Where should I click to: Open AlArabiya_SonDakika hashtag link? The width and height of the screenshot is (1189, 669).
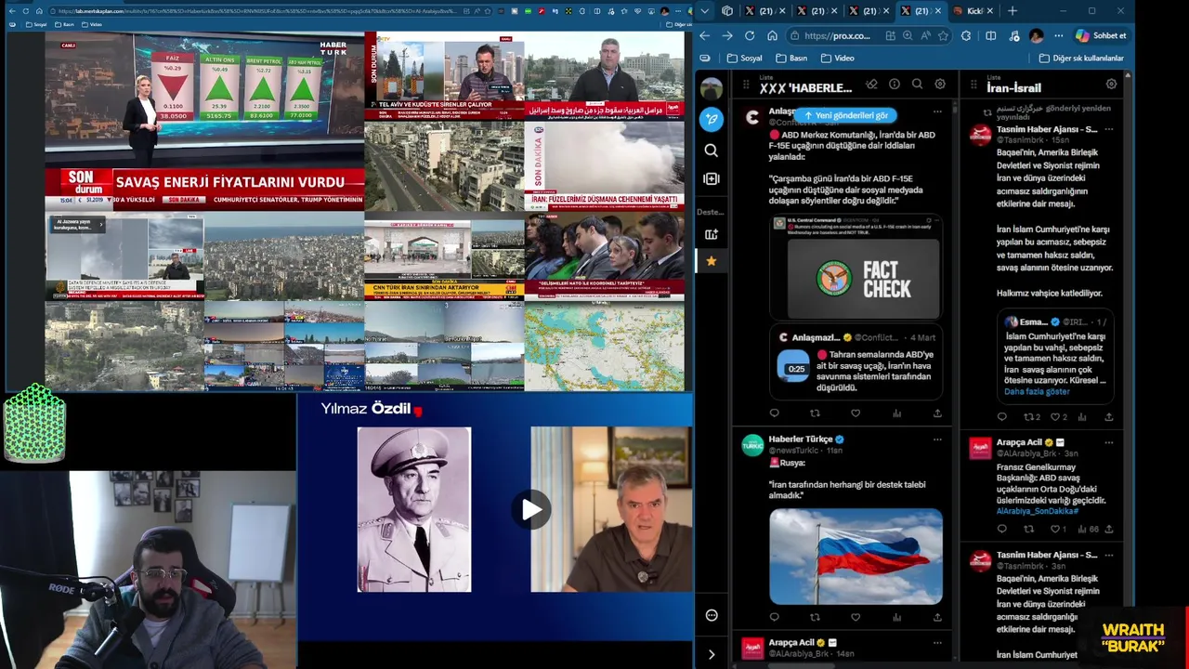[x=1038, y=511]
